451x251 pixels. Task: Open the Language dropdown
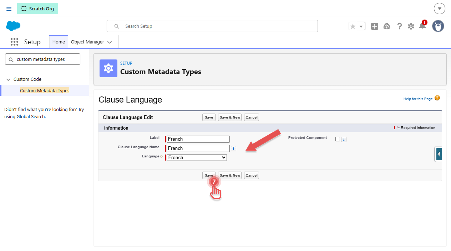pyautogui.click(x=197, y=157)
